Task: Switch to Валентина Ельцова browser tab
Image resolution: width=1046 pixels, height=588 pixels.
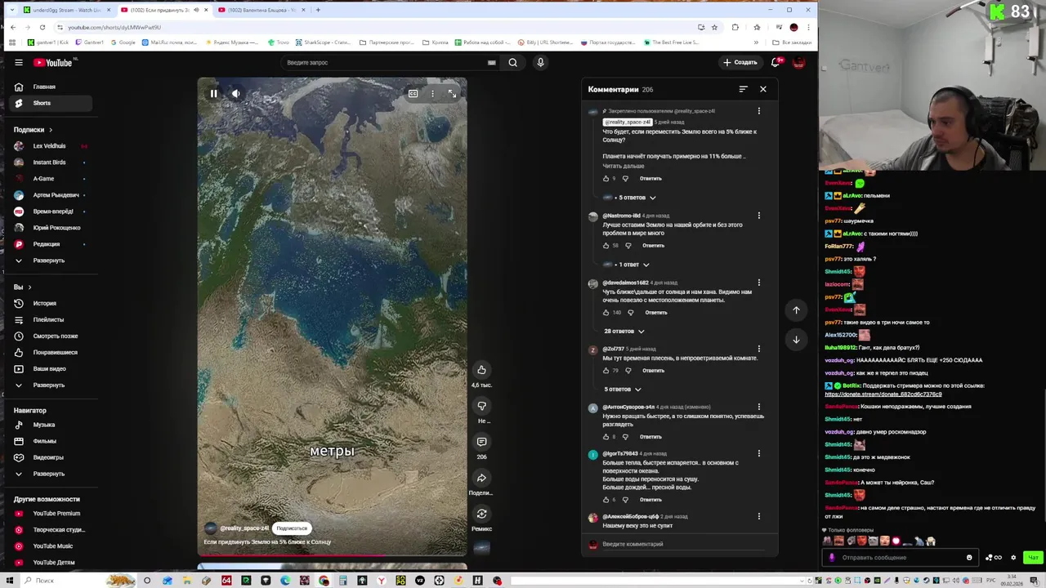Action: coord(261,10)
